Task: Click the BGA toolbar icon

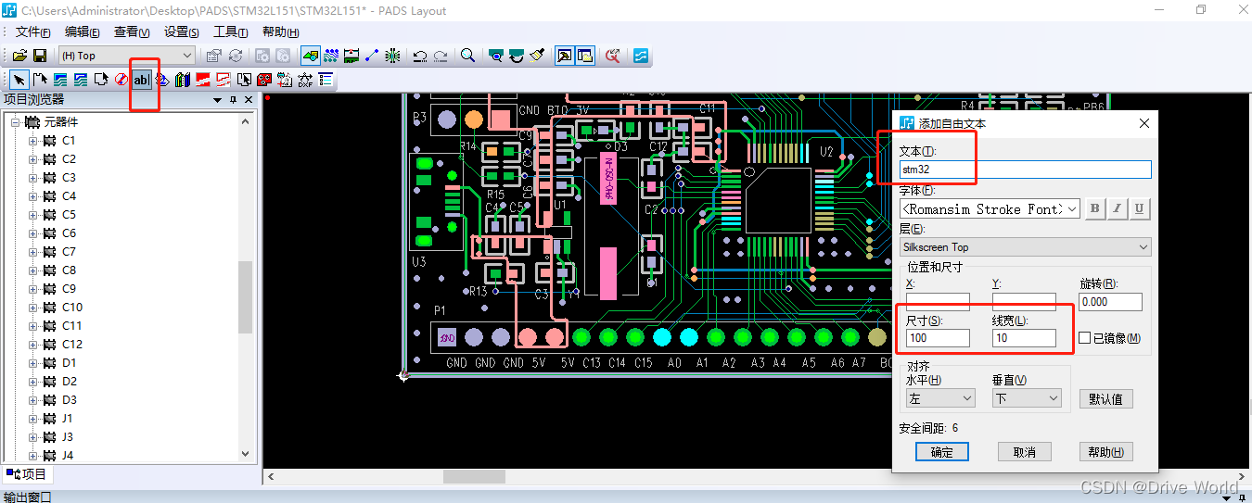Action: click(393, 56)
